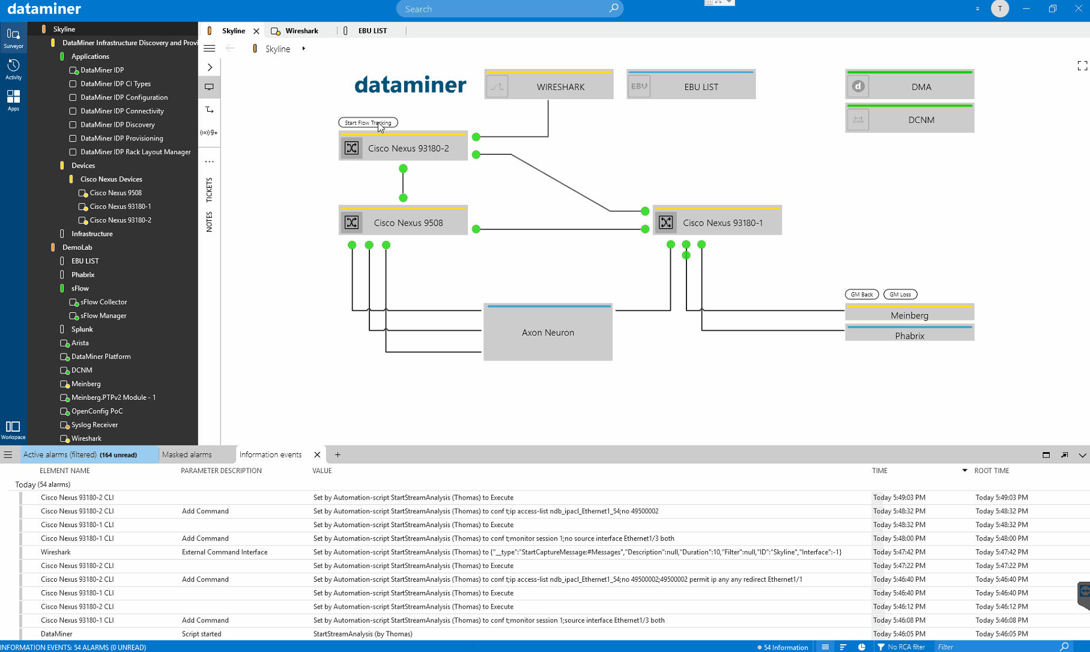The height and width of the screenshot is (652, 1090).
Task: Select the Active alarms (filtered) tab
Action: click(89, 454)
